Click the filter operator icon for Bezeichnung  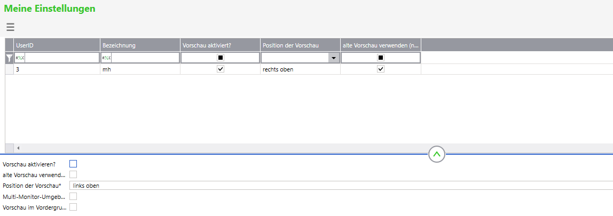[x=106, y=58]
